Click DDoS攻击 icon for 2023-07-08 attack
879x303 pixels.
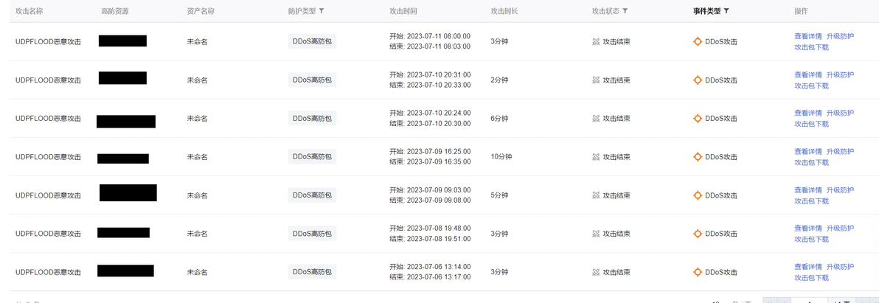pos(698,234)
